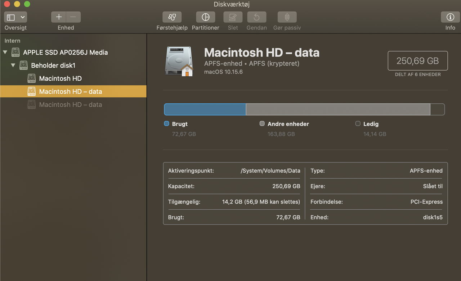Open the Info panel

[x=450, y=17]
